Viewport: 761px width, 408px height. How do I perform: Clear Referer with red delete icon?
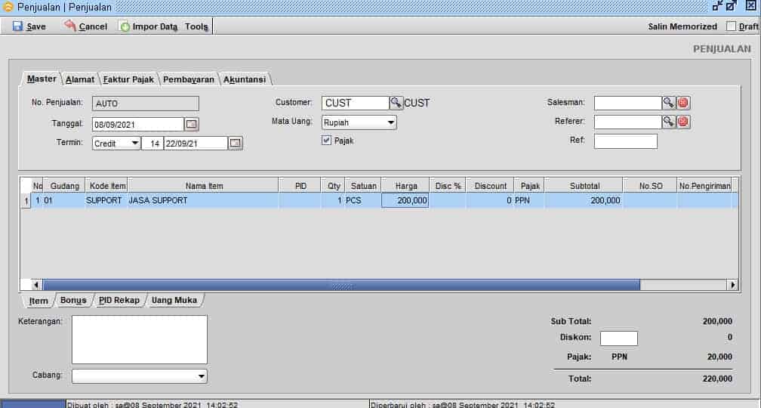[x=683, y=122]
